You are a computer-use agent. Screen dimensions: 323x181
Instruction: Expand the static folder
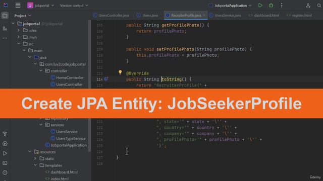click(x=35, y=158)
